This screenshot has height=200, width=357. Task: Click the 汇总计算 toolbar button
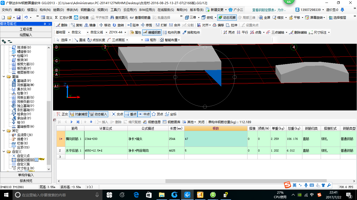64,17
